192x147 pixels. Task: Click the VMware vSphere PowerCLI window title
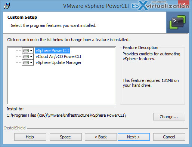point(96,6)
